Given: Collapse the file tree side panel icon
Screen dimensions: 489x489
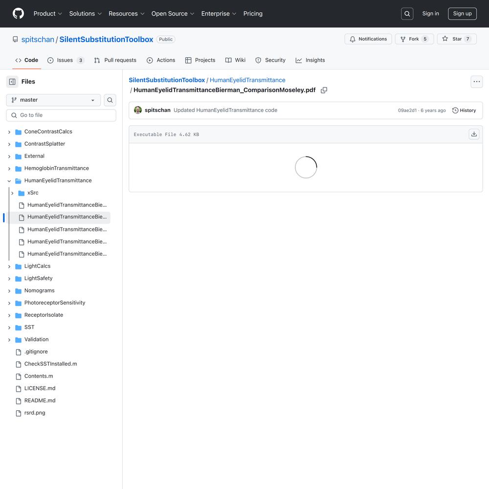Looking at the screenshot, I should (x=12, y=82).
